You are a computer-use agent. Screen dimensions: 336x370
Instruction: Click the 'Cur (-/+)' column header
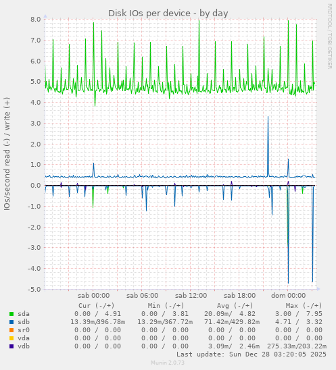tap(97, 306)
